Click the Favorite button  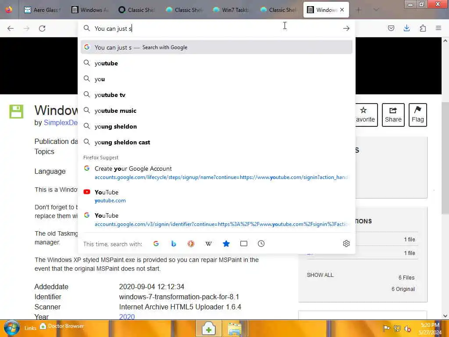[x=366, y=115]
